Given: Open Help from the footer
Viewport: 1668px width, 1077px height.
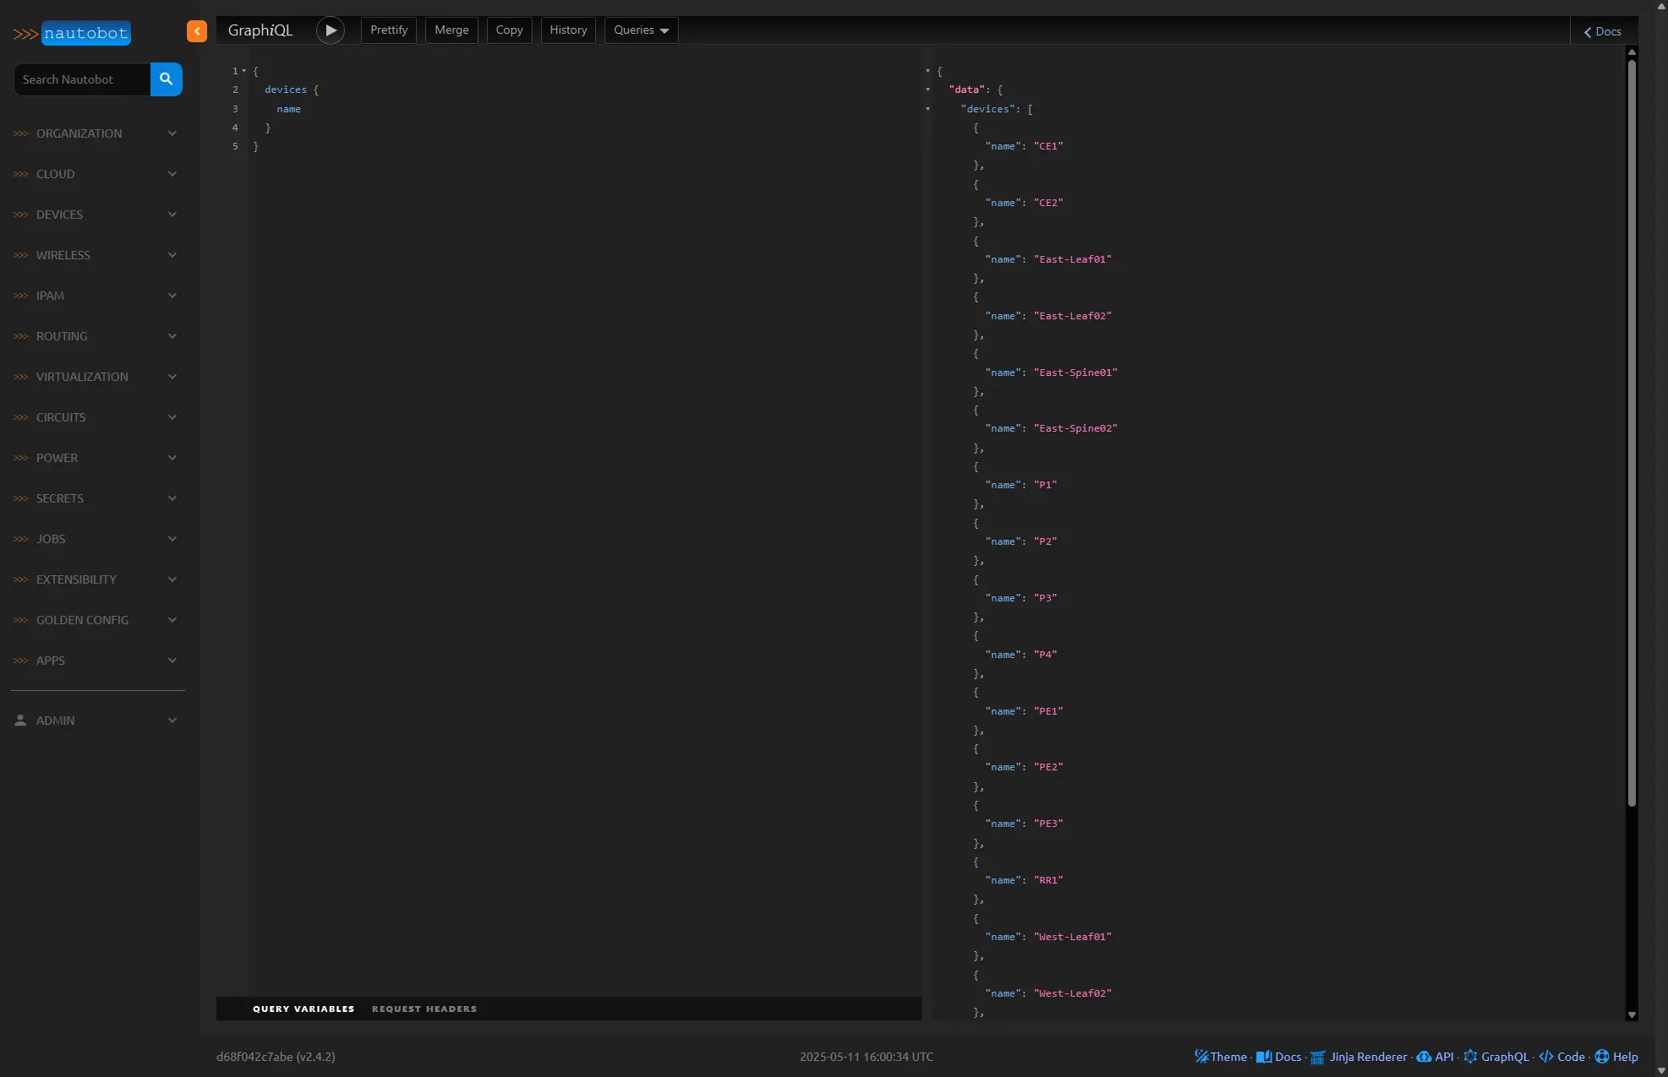Looking at the screenshot, I should coord(1616,1057).
